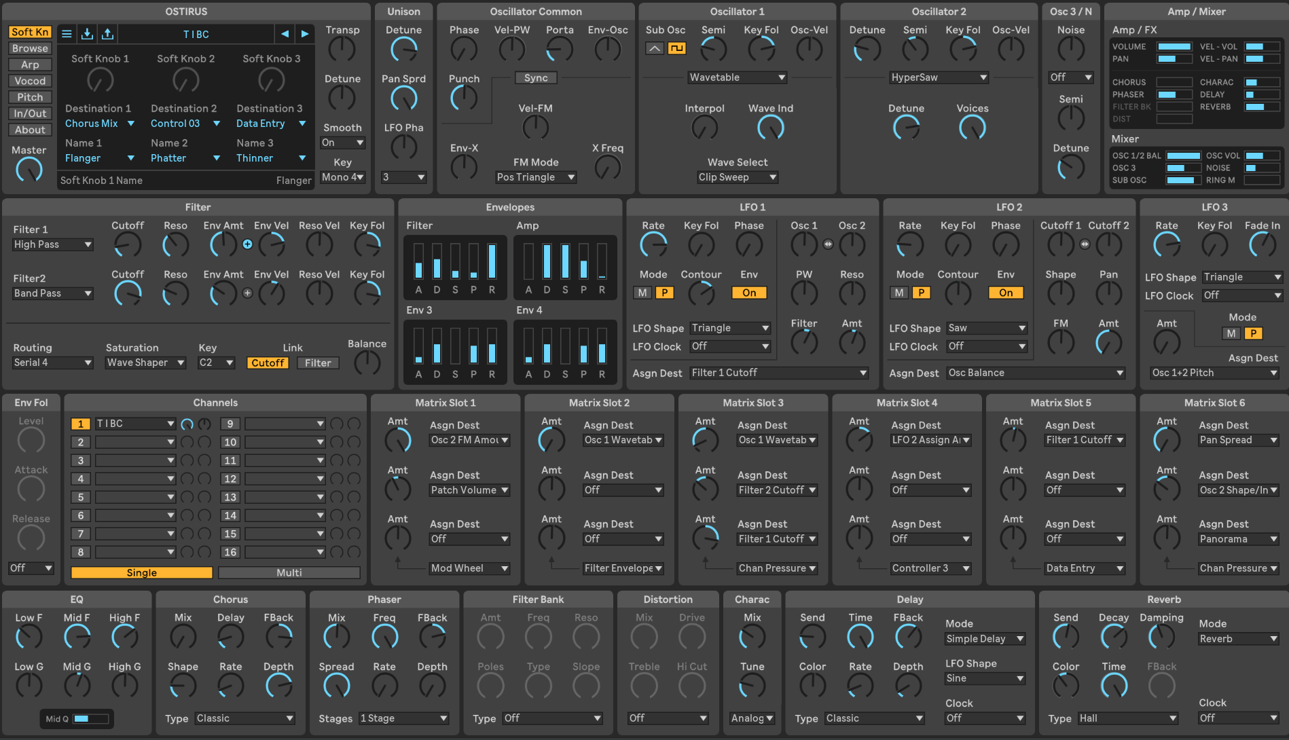Open the Destination 1 Chorus Mix dropdown

click(x=100, y=124)
